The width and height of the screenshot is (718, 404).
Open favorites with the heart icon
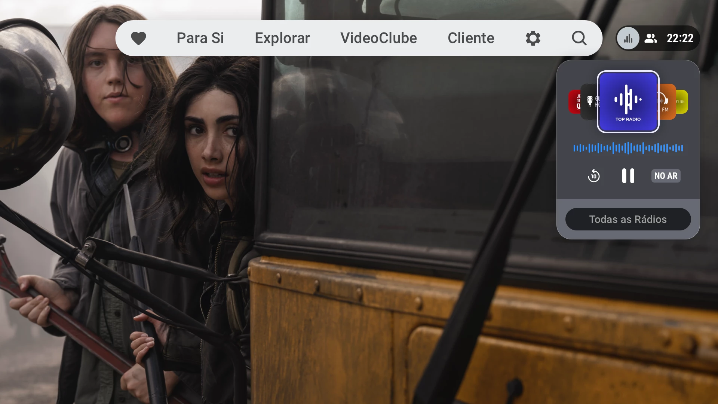coord(138,38)
